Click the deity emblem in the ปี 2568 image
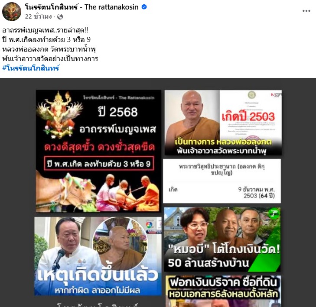316x307 pixels. coord(60,114)
